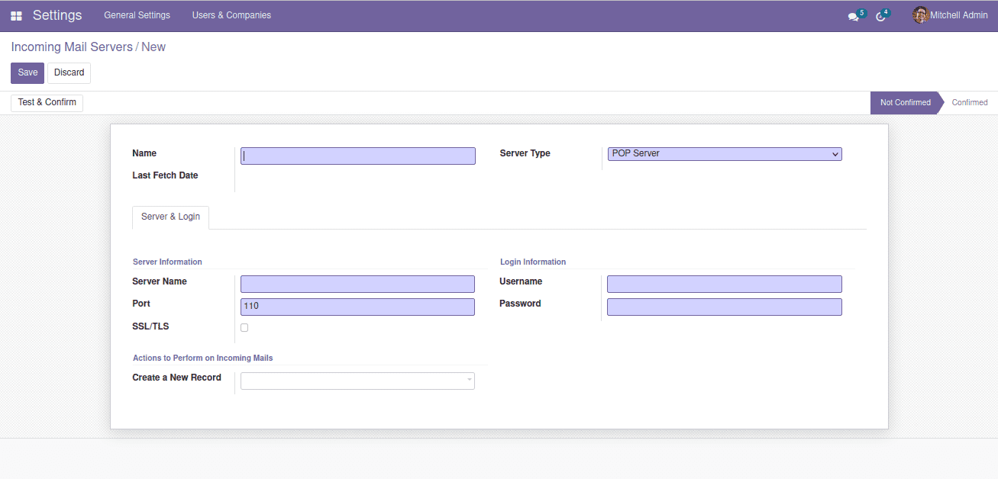Open the conversations chat icon
This screenshot has height=479, width=998.
pos(853,16)
